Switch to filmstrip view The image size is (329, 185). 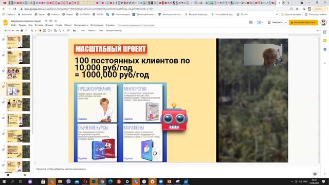(8, 175)
